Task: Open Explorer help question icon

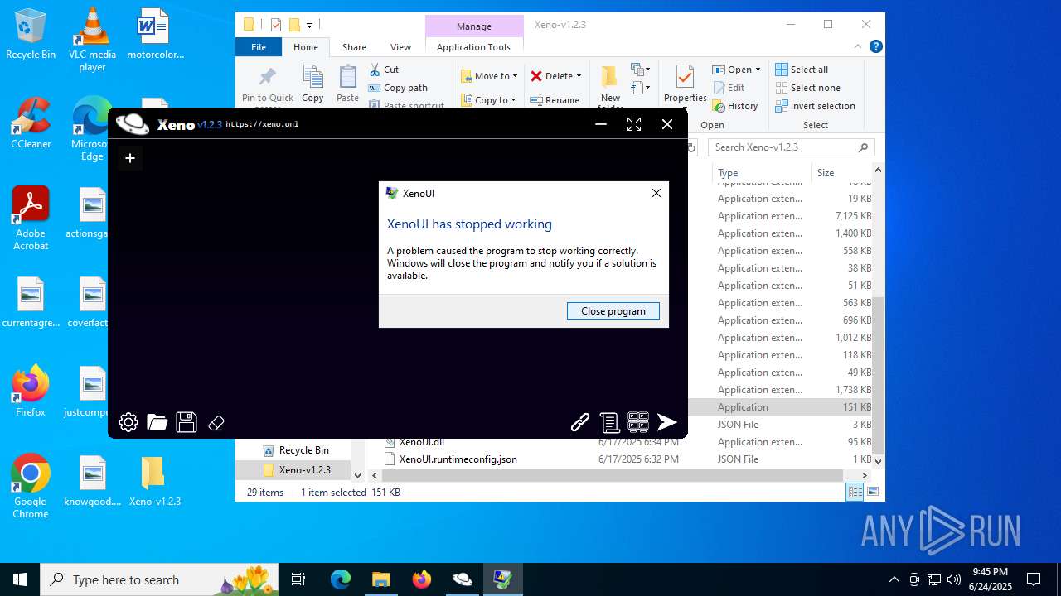Action: 875,47
